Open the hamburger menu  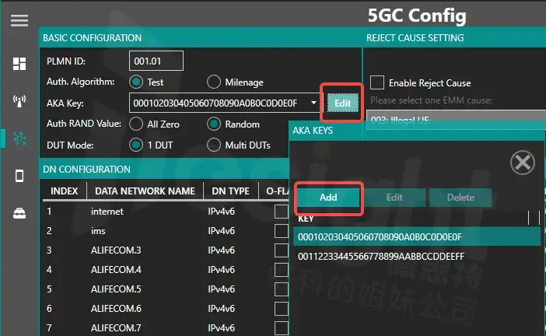[19, 21]
